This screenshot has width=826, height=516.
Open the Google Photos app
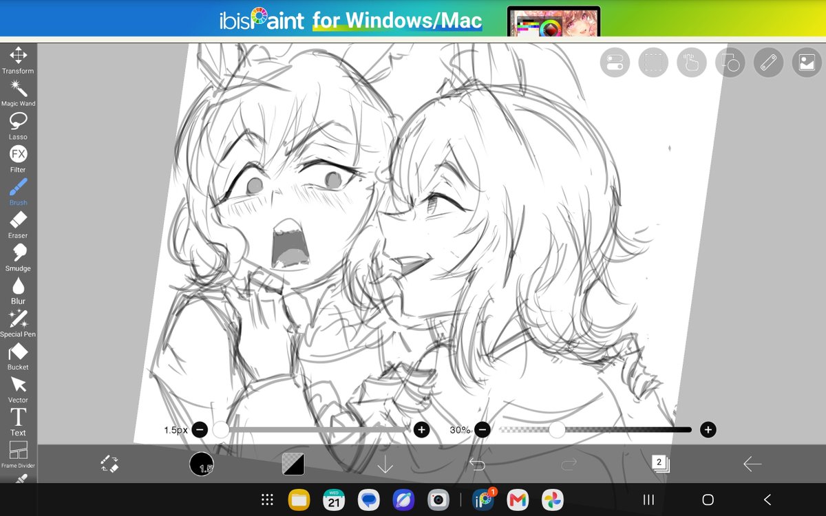tap(551, 500)
